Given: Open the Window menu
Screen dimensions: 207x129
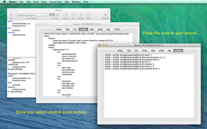Looking at the screenshot, I should pos(76,2).
